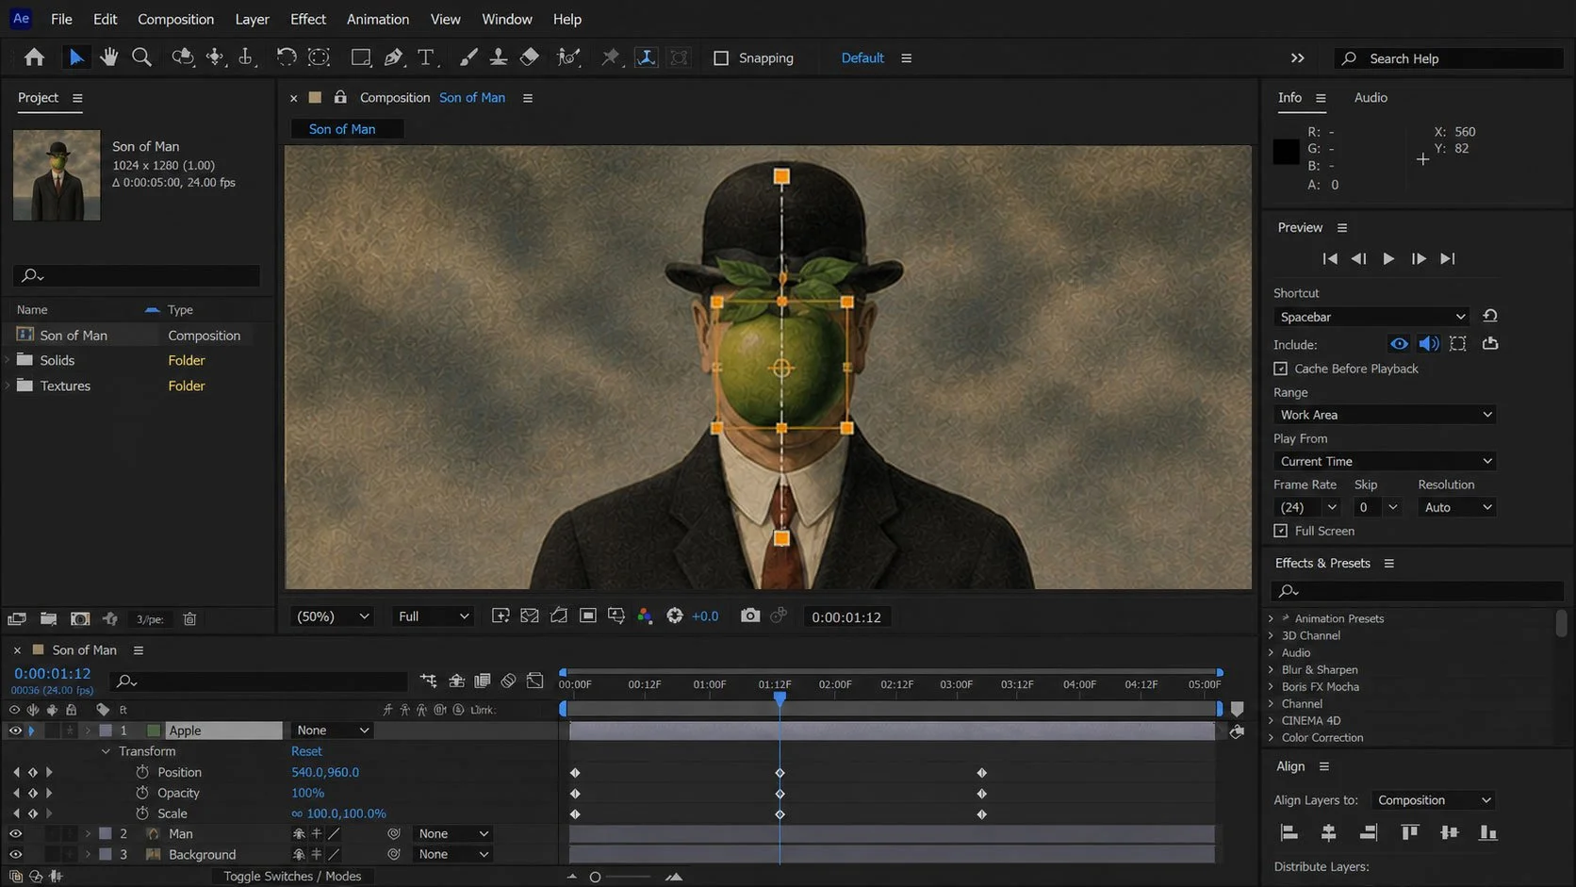Image resolution: width=1576 pixels, height=887 pixels.
Task: Select the Brush tool
Action: pos(468,57)
